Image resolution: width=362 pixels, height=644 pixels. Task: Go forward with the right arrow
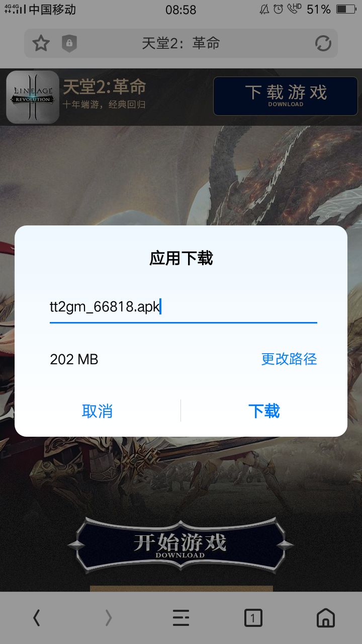[x=109, y=617]
